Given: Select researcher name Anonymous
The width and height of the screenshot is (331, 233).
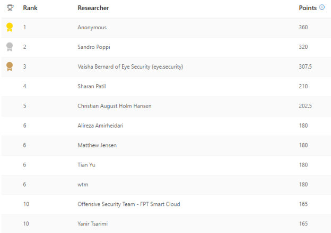Looking at the screenshot, I should [92, 27].
